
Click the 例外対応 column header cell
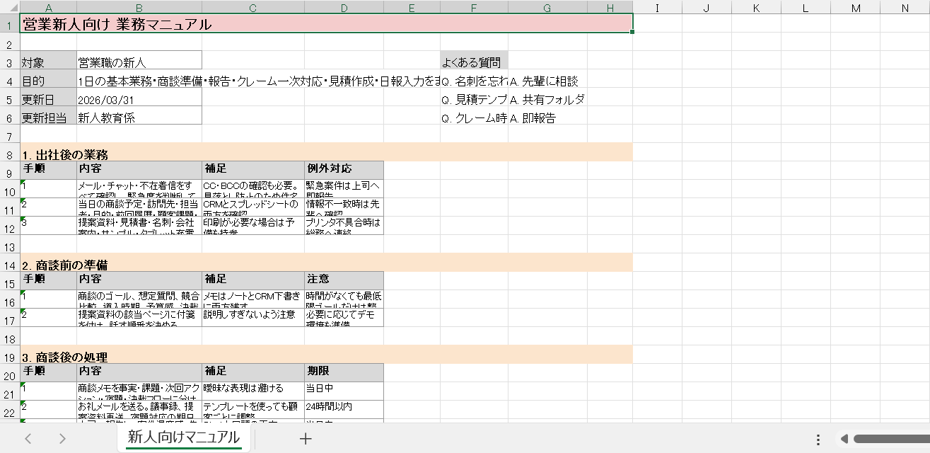344,170
